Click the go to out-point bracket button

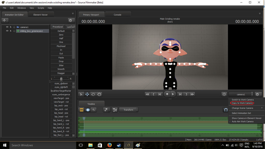186,94
